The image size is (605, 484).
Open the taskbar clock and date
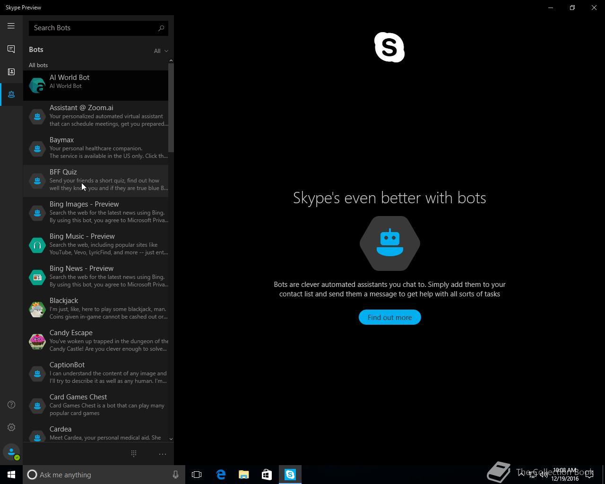(x=565, y=475)
